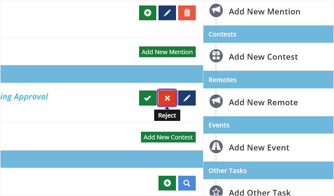Viewport: 334px width, 196px height.
Task: Click top row green plus button
Action: click(148, 13)
